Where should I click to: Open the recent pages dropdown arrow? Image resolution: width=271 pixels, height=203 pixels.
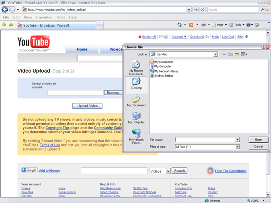point(18,10)
